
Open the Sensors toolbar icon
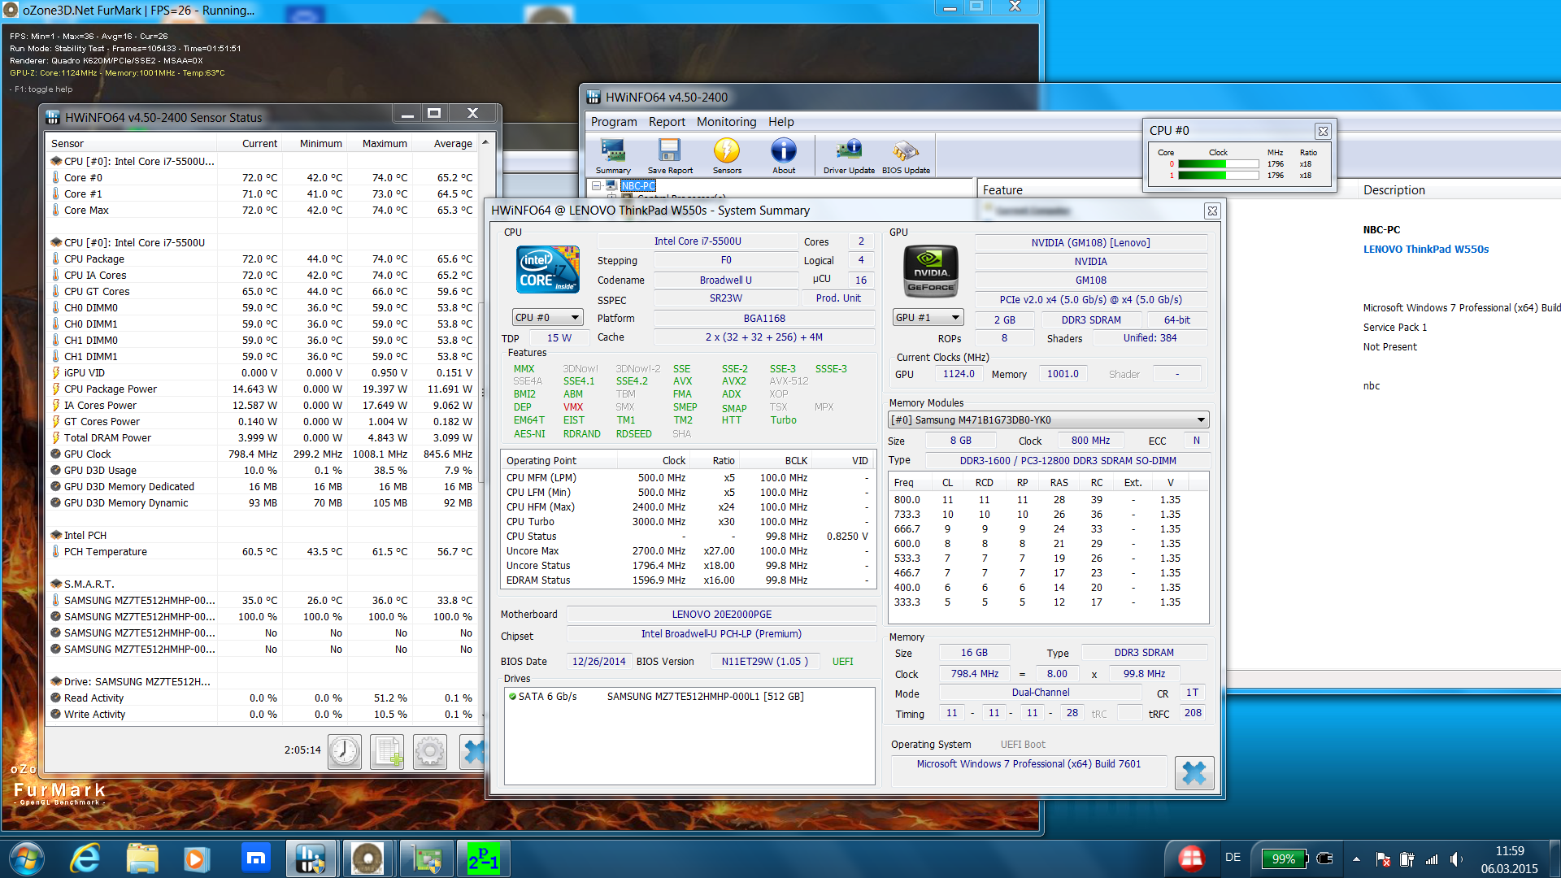727,156
